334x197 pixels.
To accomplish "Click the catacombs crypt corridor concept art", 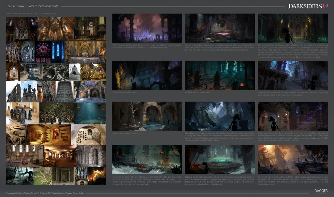I will [293, 116].
